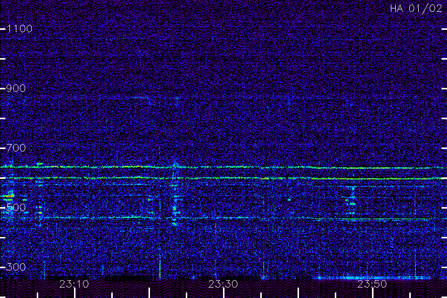
Task: Click the 900 frequency axis label
Action: (16, 88)
